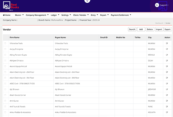Edit the Abhay Parveen Gupta vendor row

[167, 55]
